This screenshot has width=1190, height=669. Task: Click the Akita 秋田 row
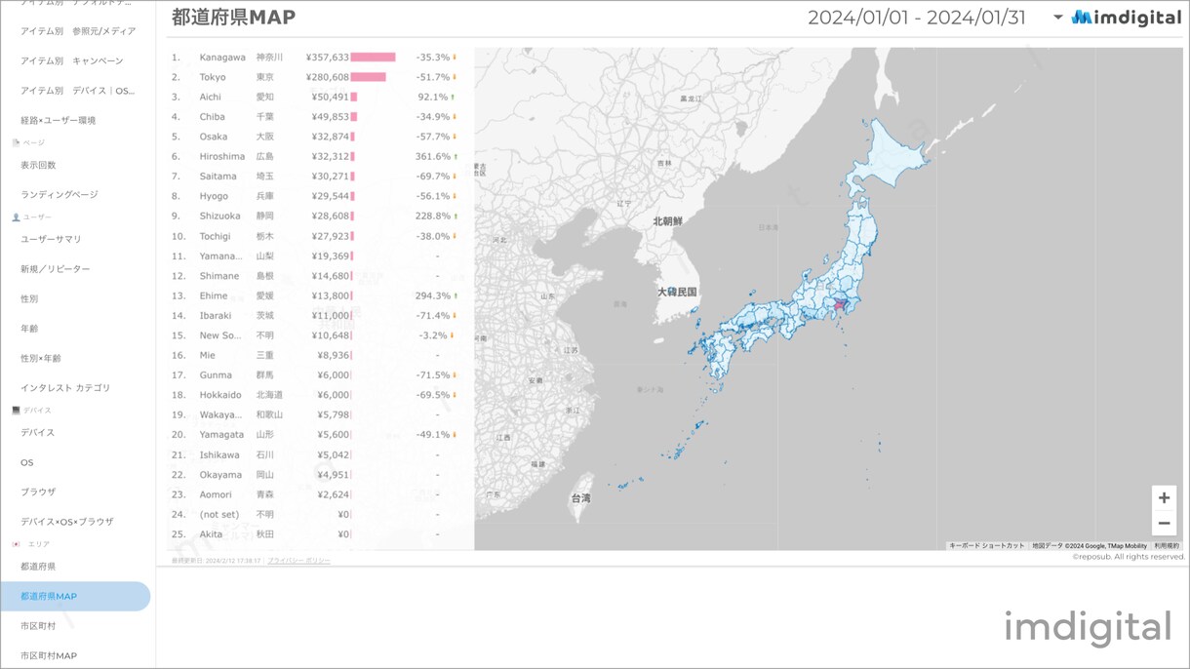(x=315, y=534)
